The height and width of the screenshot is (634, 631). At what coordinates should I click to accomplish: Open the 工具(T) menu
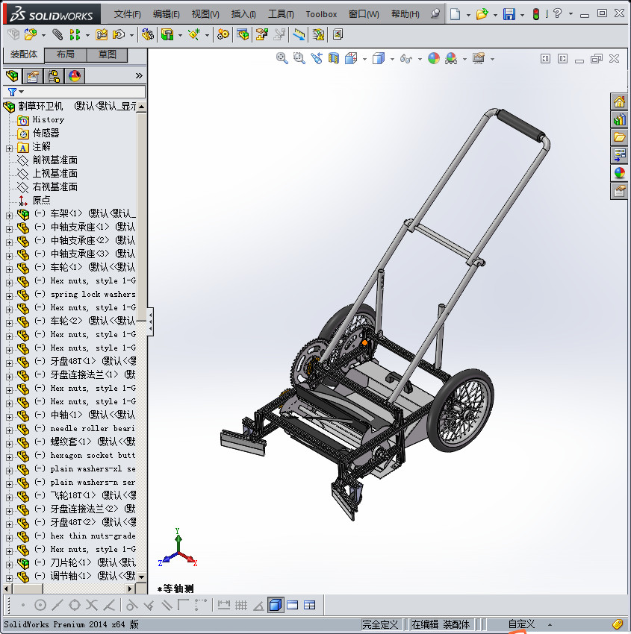281,14
